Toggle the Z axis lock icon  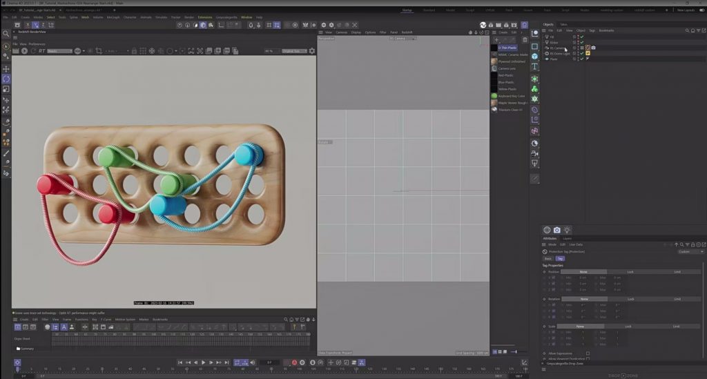43,25
